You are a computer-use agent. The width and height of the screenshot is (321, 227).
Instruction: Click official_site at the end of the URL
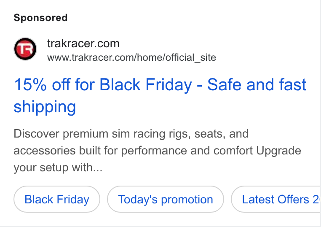(190, 58)
